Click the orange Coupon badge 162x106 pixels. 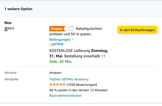57,29
